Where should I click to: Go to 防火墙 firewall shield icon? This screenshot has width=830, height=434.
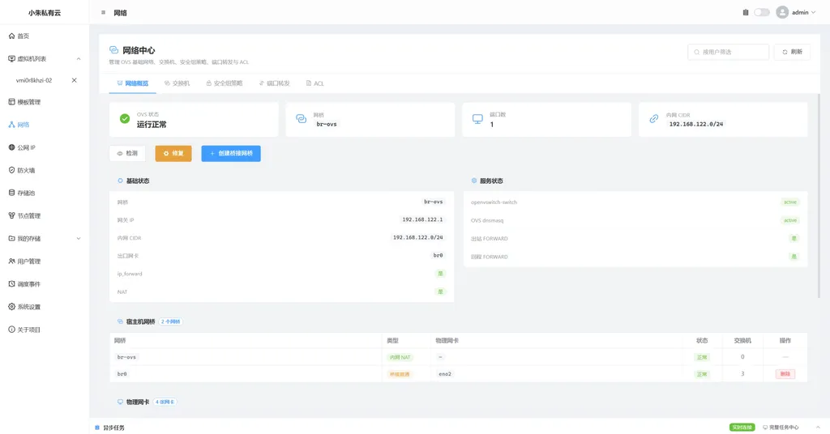(11, 170)
